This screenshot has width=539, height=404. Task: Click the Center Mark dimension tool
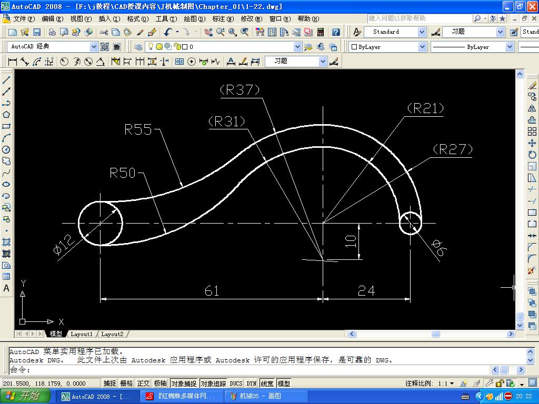(192, 62)
